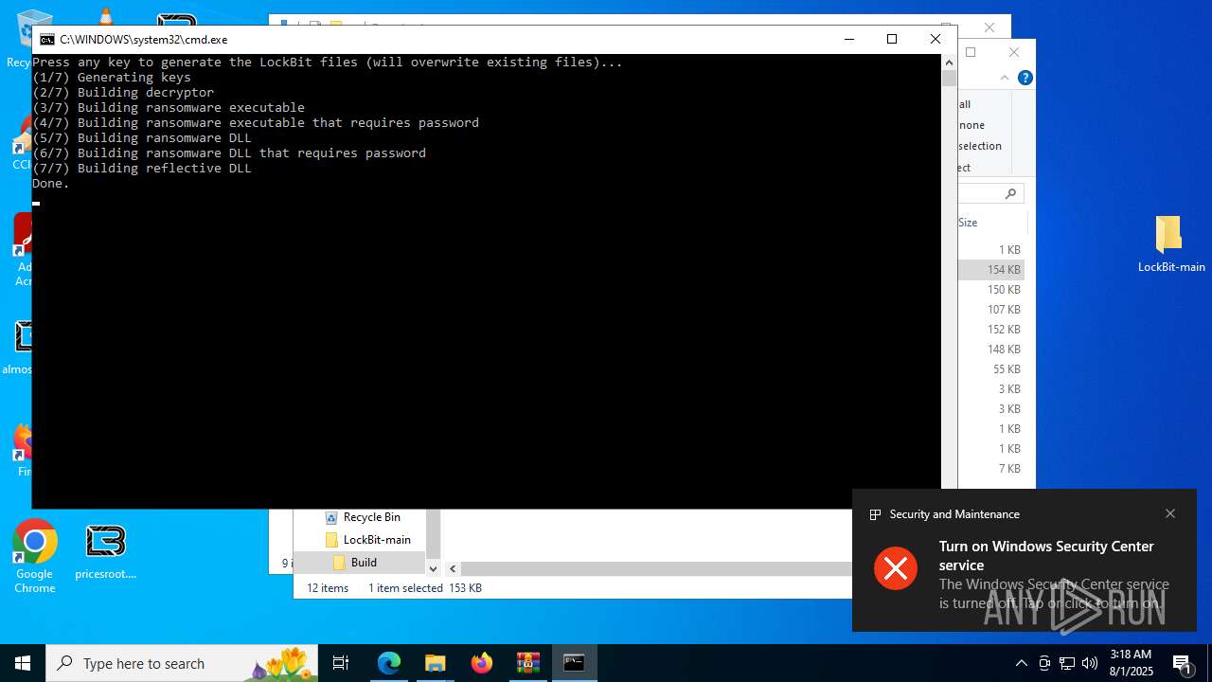1212x682 pixels.
Task: Open volume control in system tray
Action: pyautogui.click(x=1090, y=663)
